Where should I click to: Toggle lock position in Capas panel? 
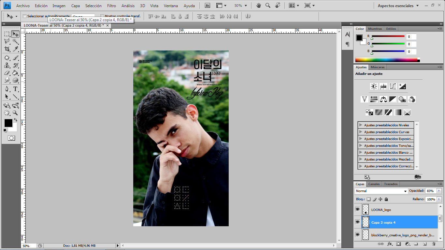(380, 199)
